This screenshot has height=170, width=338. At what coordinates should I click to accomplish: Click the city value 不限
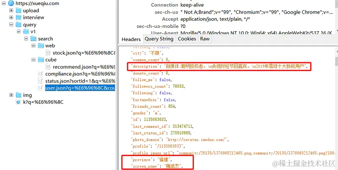(x=155, y=53)
